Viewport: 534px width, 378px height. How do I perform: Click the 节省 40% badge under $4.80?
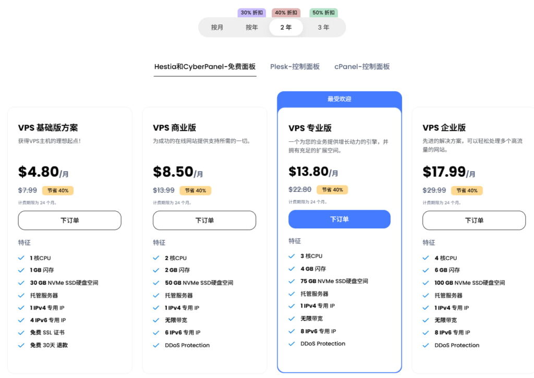point(57,190)
